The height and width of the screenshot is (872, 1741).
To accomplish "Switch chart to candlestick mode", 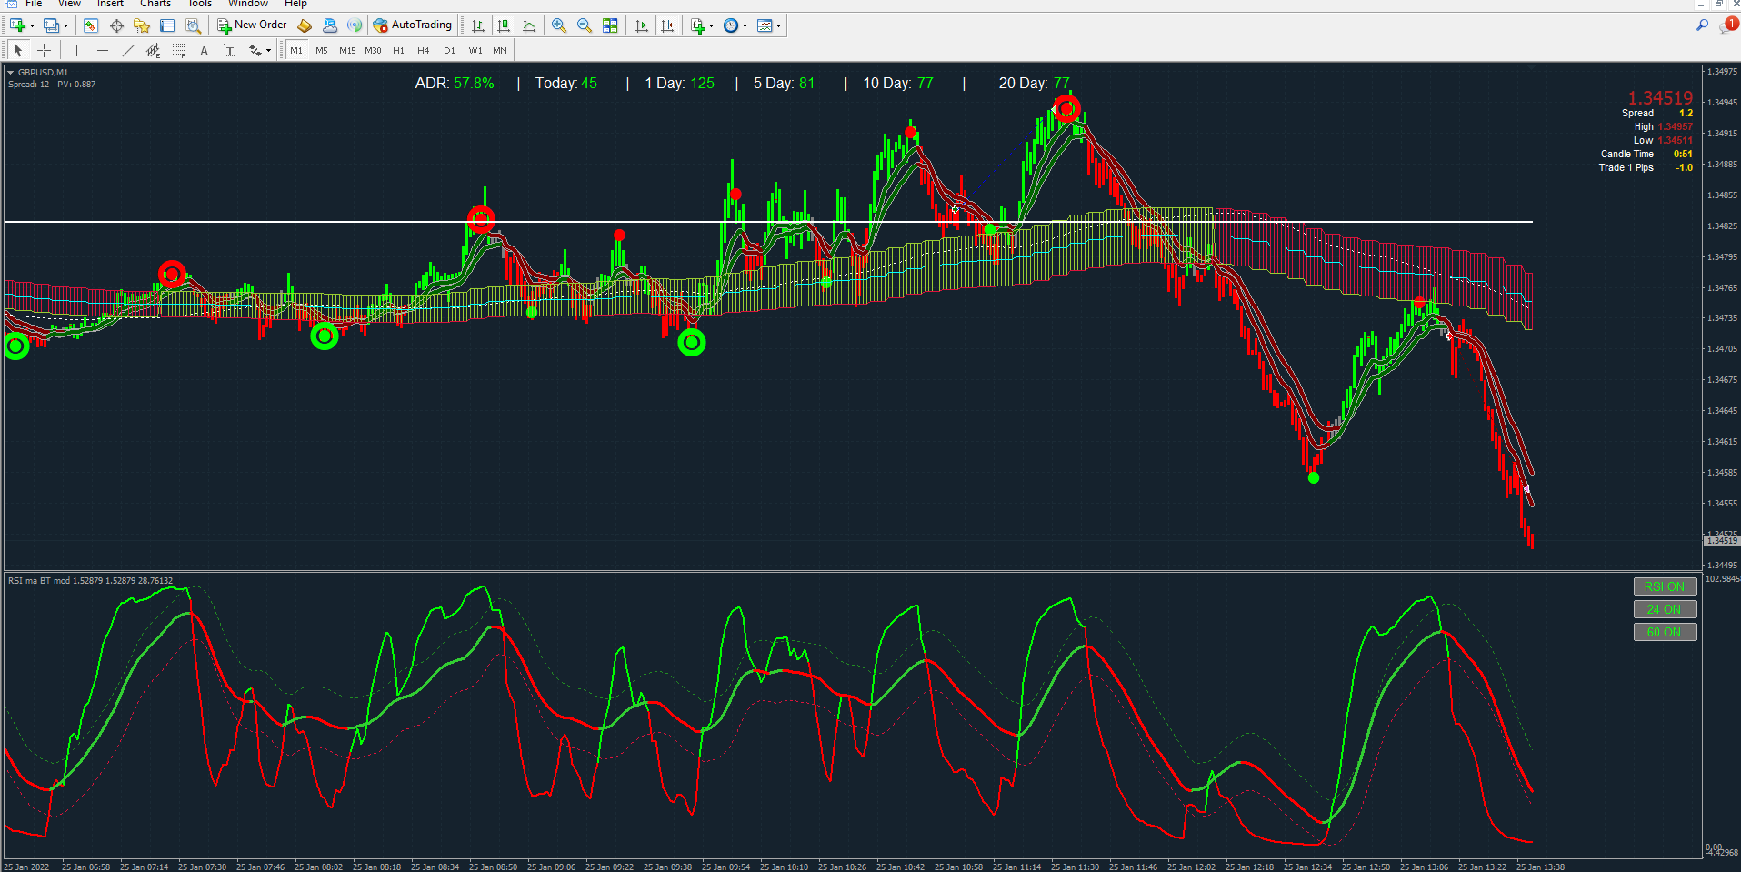I will [503, 25].
